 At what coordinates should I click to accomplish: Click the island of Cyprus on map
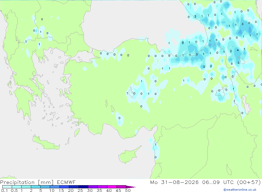[x=129, y=155]
